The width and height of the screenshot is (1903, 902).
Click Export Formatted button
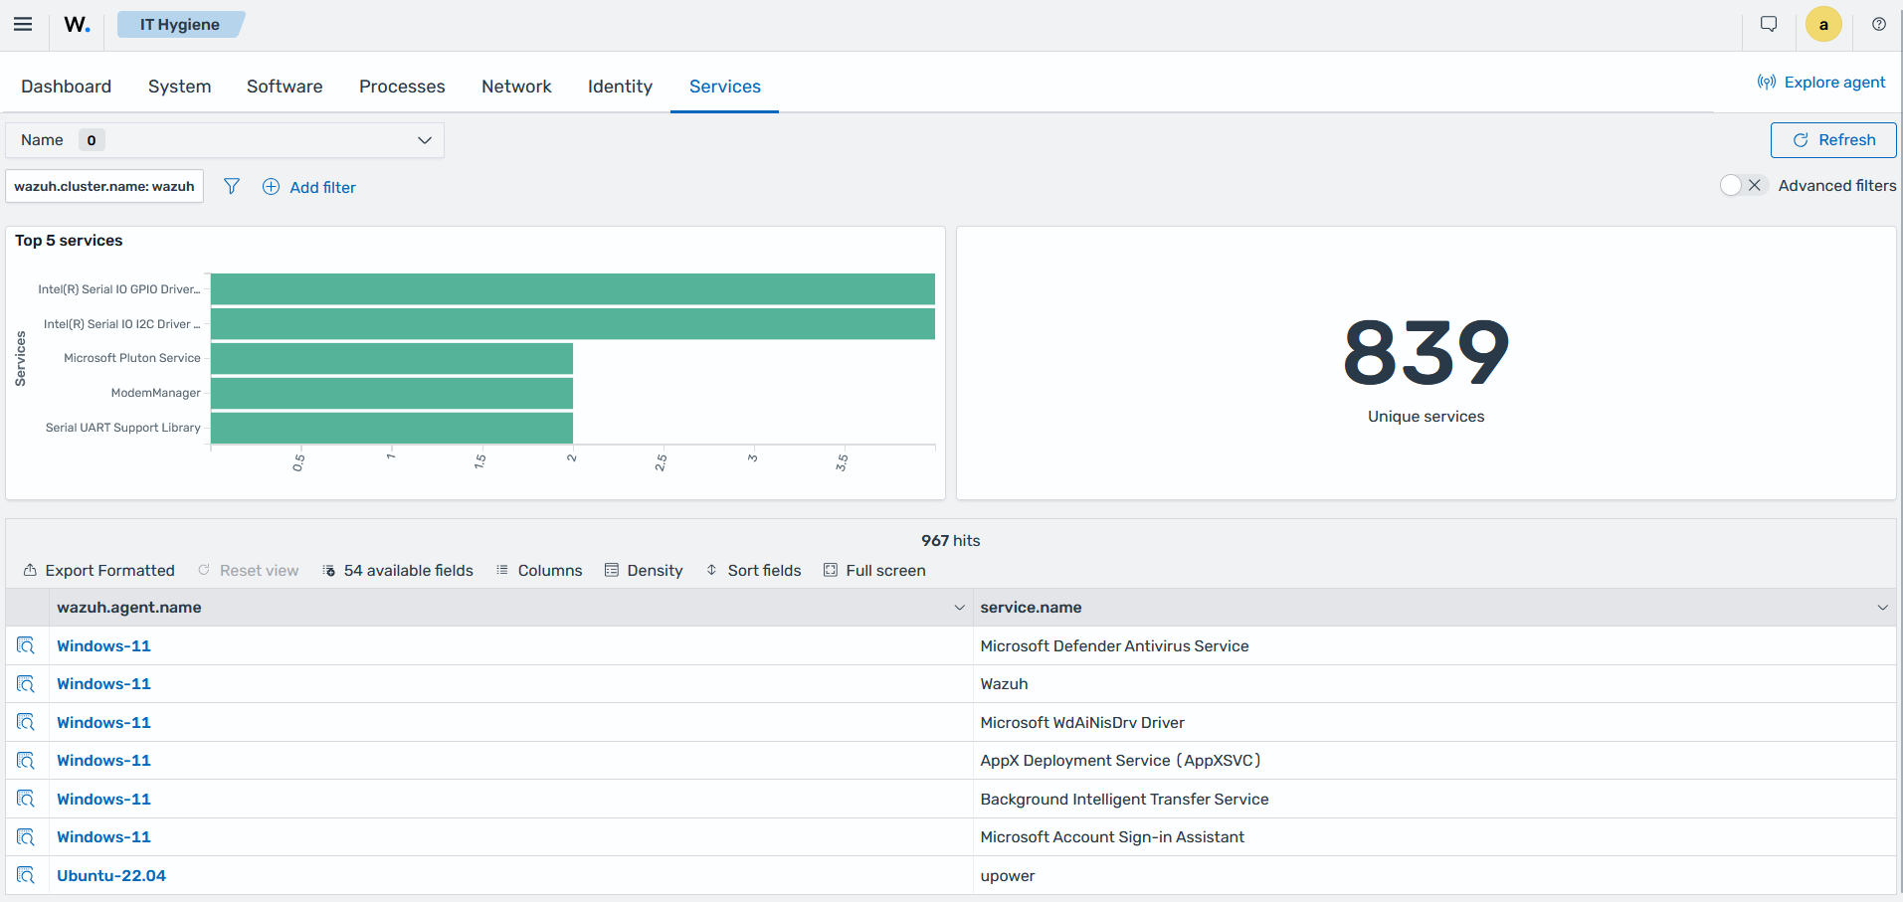coord(99,571)
